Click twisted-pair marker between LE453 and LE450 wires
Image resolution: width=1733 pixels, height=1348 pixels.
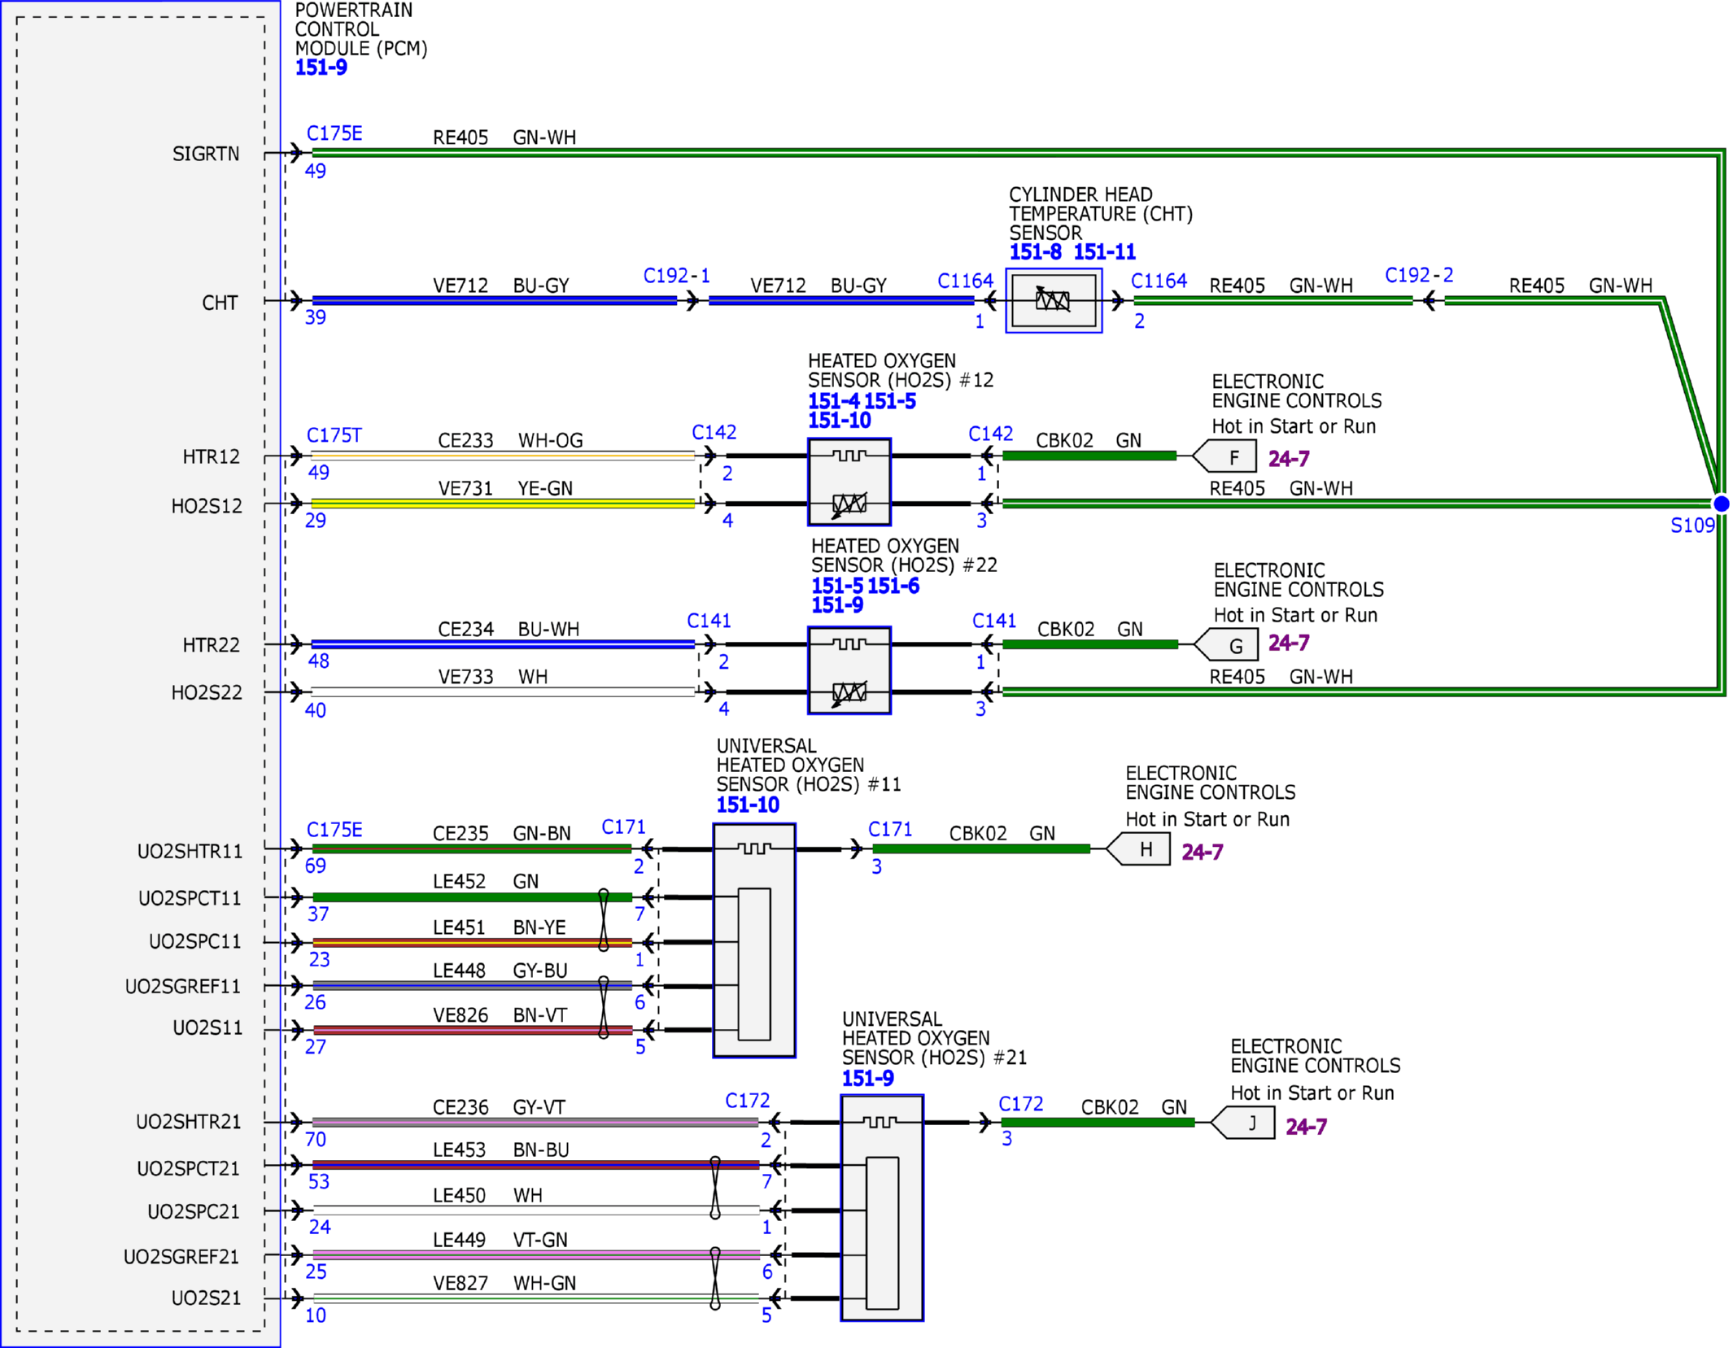coord(714,1188)
